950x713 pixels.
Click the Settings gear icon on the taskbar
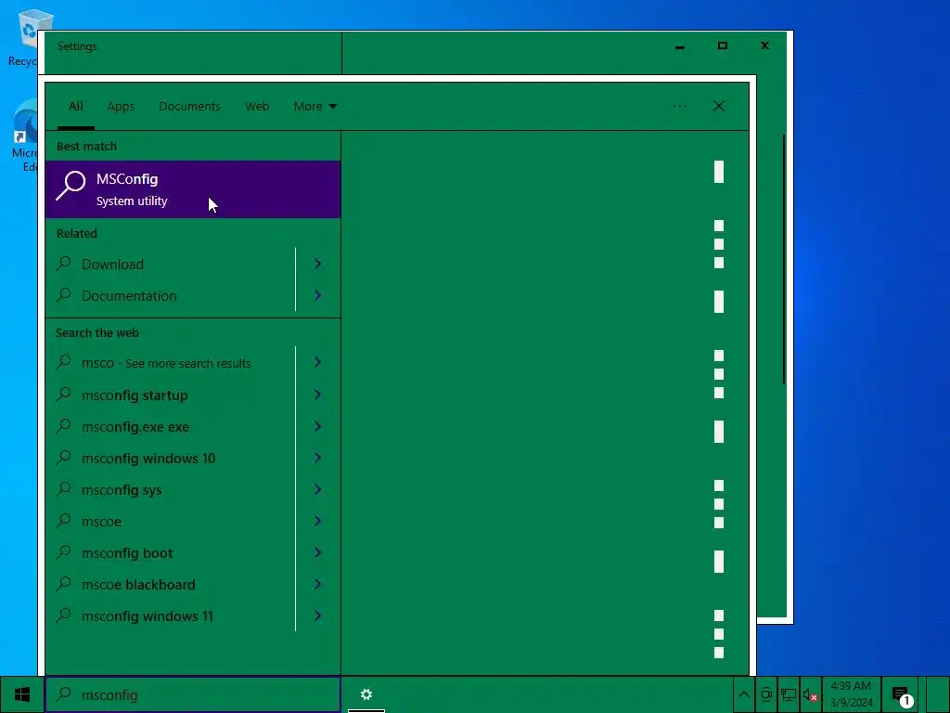click(x=366, y=694)
